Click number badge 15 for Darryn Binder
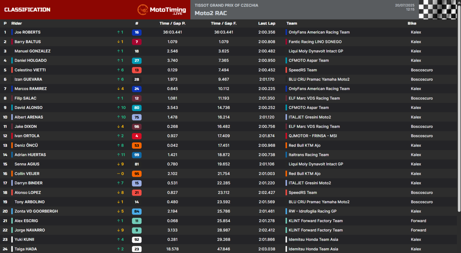Image resolution: width=461 pixels, height=253 pixels. tap(136, 183)
